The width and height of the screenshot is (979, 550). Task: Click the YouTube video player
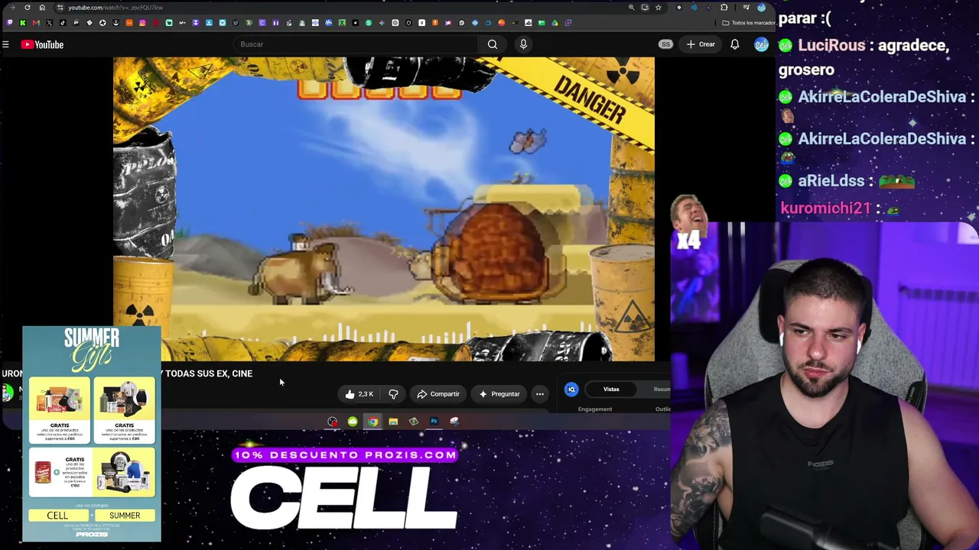point(384,209)
